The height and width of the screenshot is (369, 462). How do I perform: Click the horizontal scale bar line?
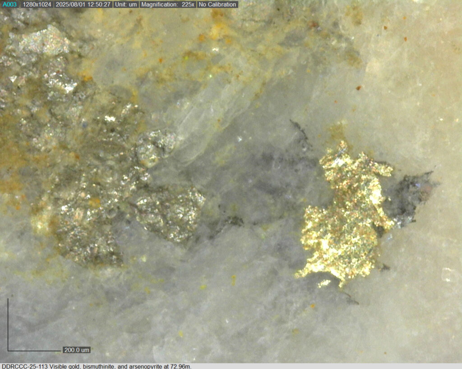pyautogui.click(x=34, y=351)
